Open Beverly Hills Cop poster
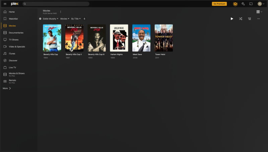Viewport: 268px width, 152px height. click(x=52, y=38)
